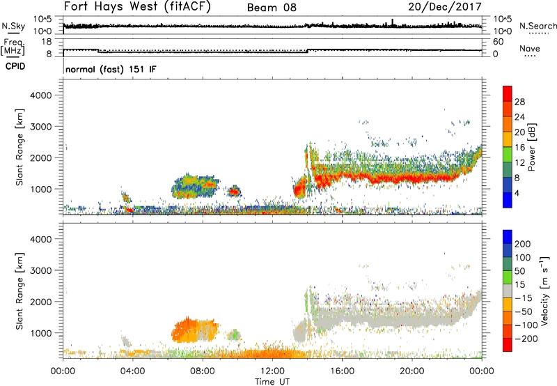Screen dimensions: 557x386
Task: Click the velocity colorbar value '50'
Action: tap(519, 271)
